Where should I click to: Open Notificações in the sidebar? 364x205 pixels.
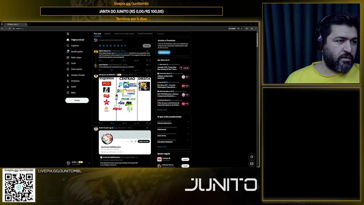pos(75,52)
